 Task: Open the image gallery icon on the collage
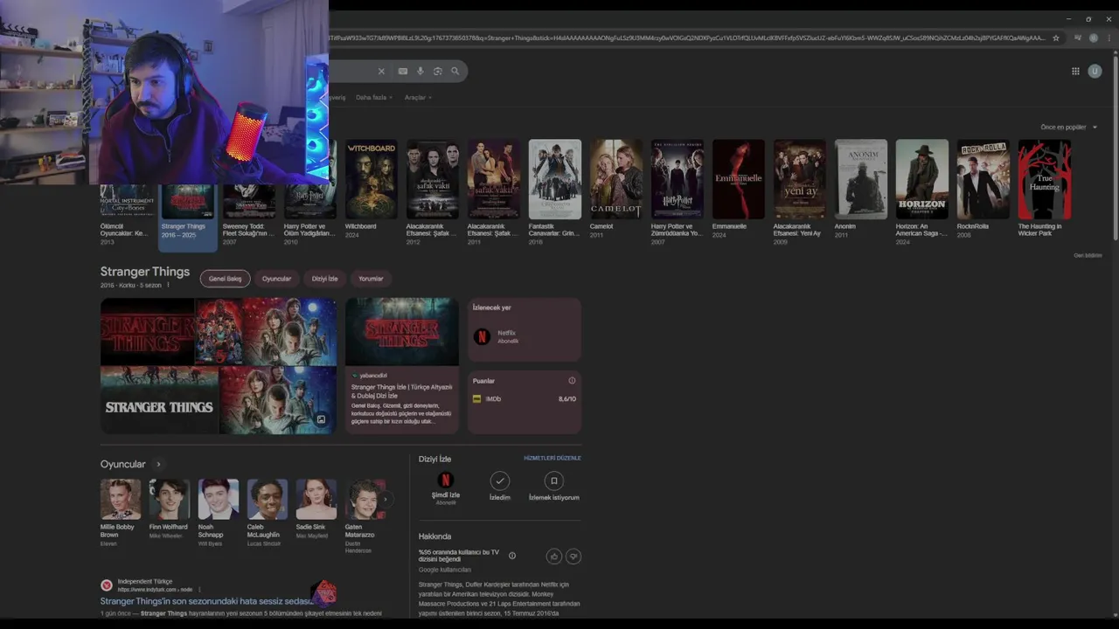(x=321, y=420)
